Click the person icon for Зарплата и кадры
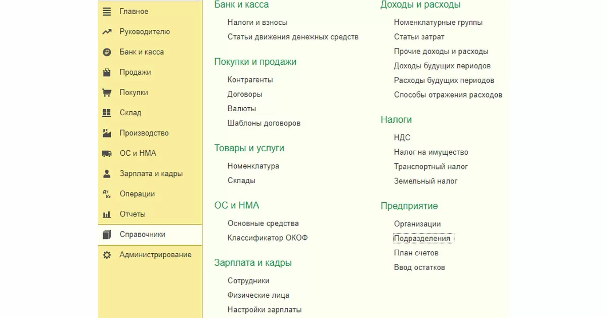607x318 pixels. pyautogui.click(x=107, y=173)
